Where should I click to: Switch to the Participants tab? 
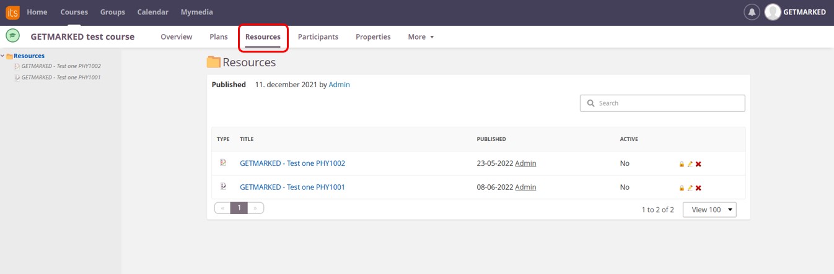click(x=318, y=37)
